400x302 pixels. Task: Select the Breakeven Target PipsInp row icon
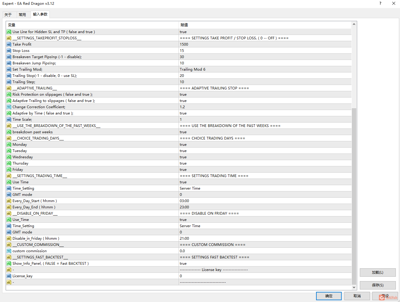tap(9, 57)
